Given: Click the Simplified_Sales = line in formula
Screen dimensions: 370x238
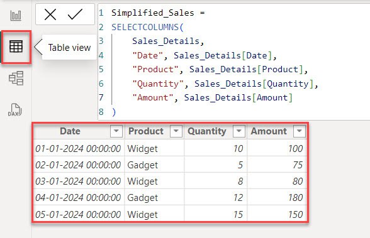Looking at the screenshot, I should [x=158, y=13].
